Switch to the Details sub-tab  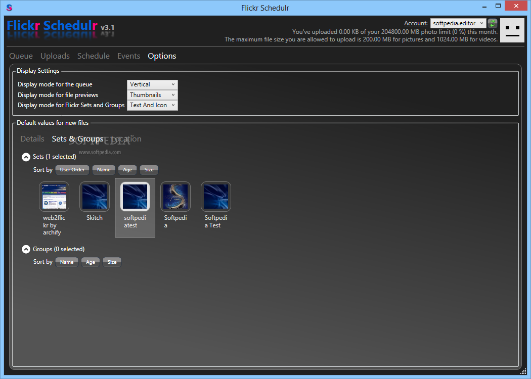[x=32, y=139]
